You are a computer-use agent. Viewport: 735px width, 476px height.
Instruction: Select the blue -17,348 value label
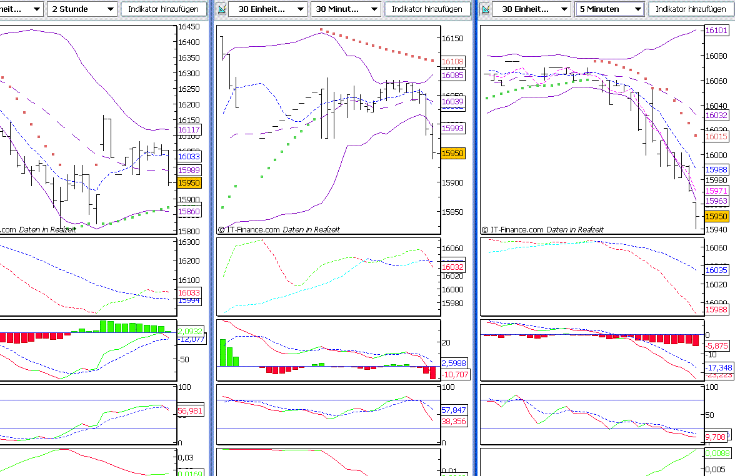point(719,368)
